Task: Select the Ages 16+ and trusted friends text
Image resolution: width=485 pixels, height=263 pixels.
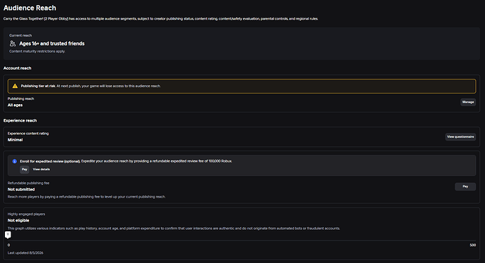Action: 51,44
